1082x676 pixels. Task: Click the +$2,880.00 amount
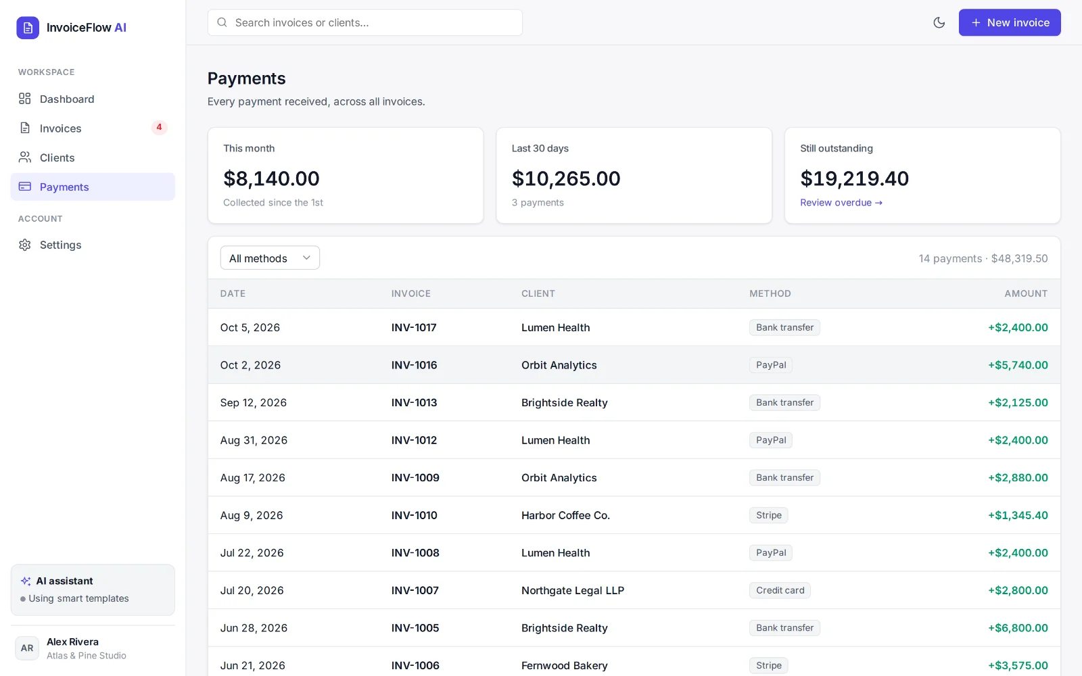pyautogui.click(x=1018, y=477)
